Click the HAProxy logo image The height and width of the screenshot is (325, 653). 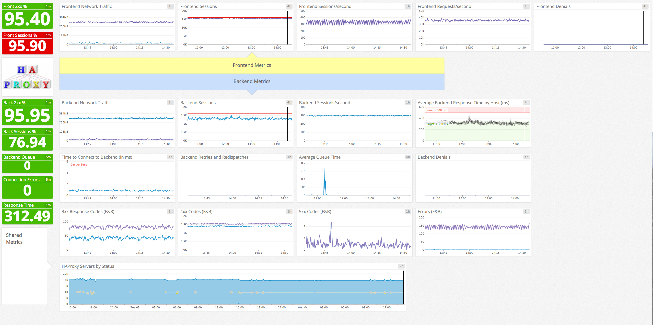tap(27, 77)
